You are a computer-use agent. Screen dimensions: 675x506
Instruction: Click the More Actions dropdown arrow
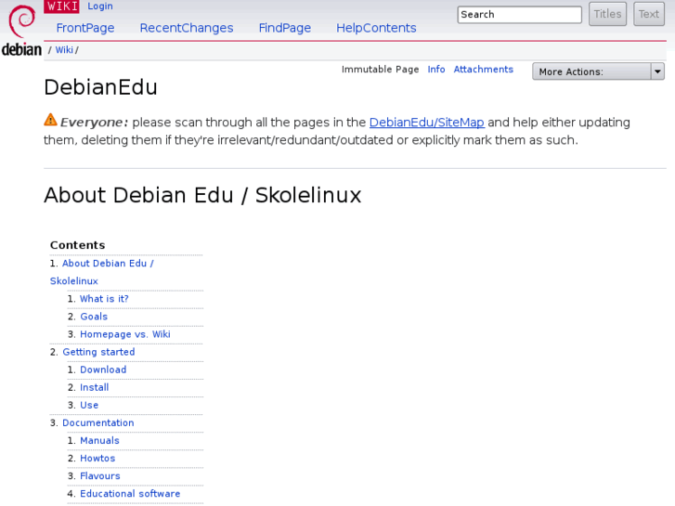[x=657, y=71]
